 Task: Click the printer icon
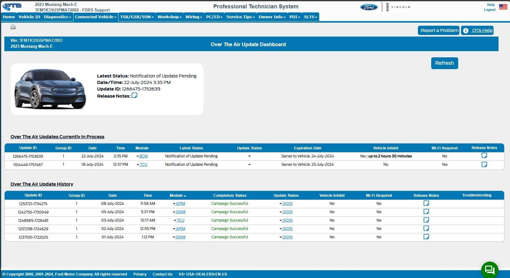point(13,27)
